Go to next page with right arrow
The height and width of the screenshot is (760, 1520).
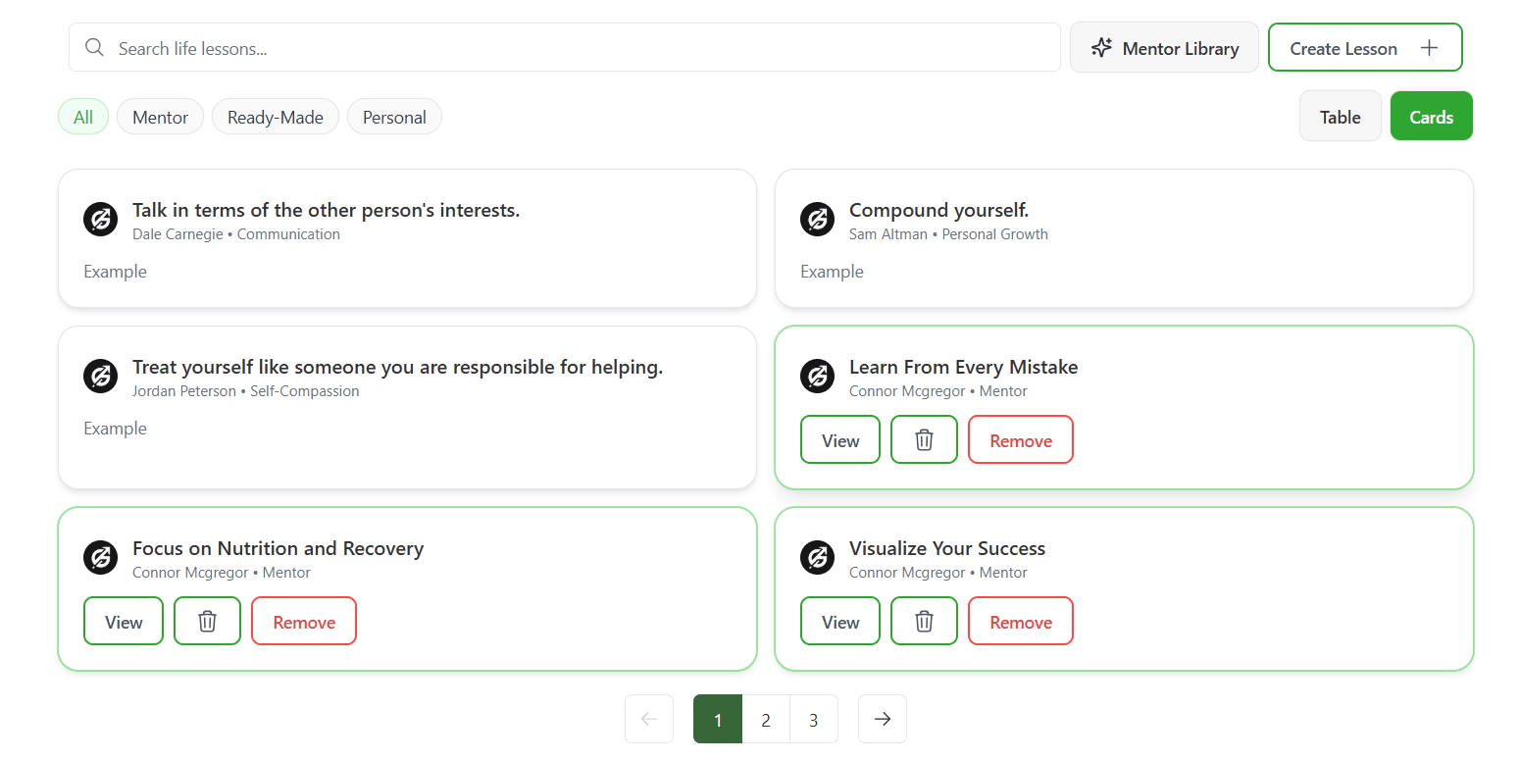(882, 719)
